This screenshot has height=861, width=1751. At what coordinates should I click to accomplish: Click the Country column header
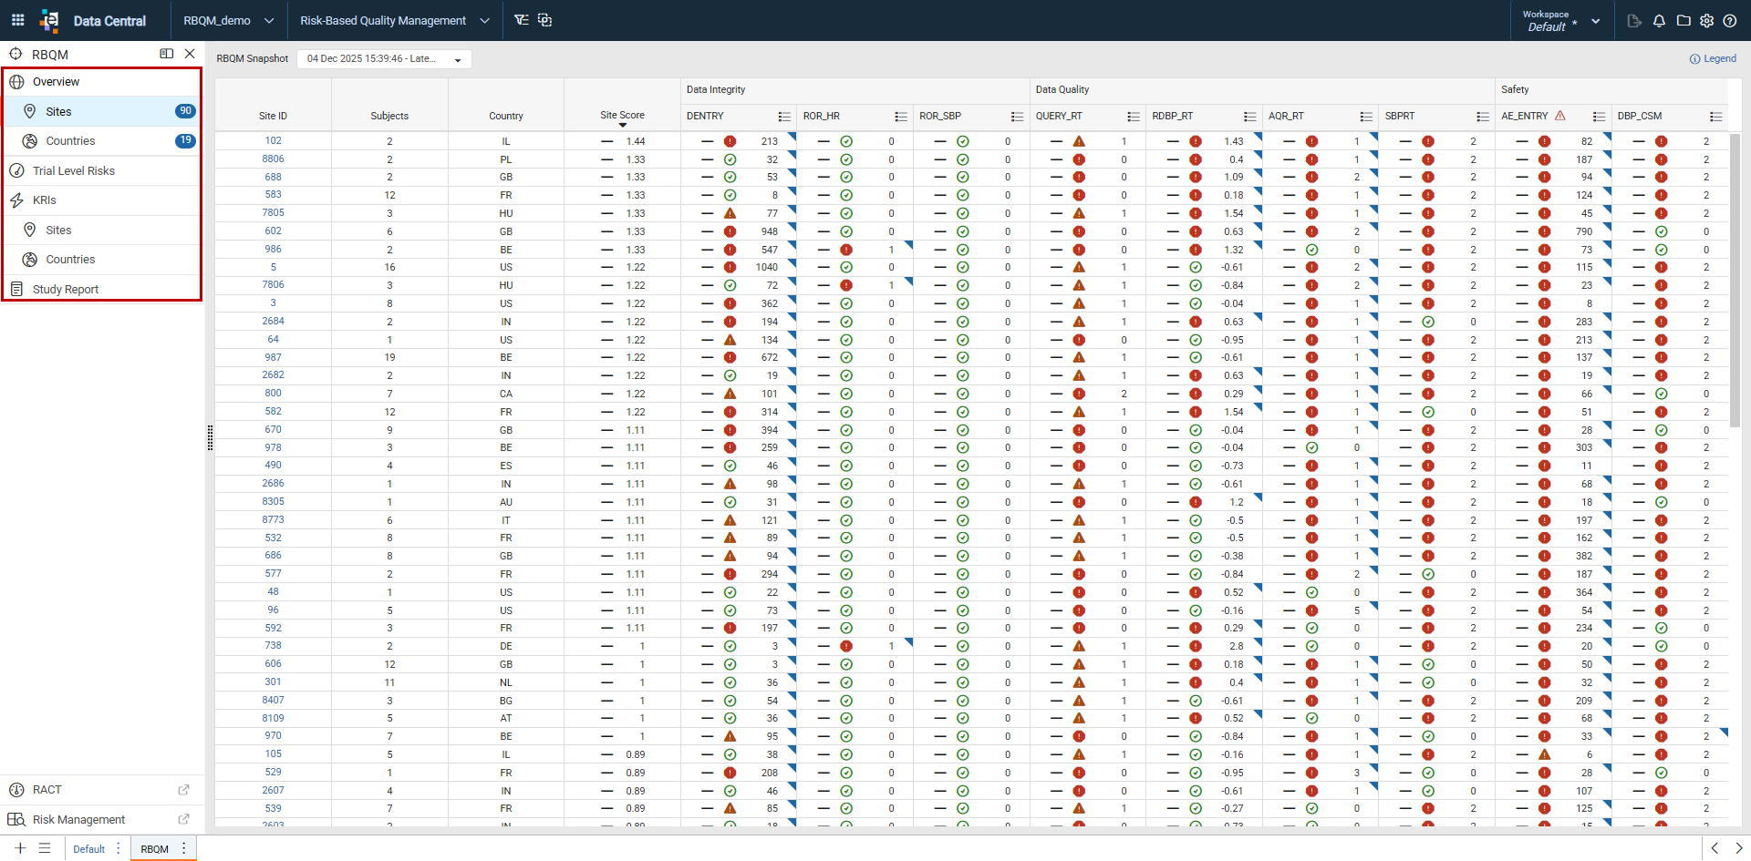506,117
